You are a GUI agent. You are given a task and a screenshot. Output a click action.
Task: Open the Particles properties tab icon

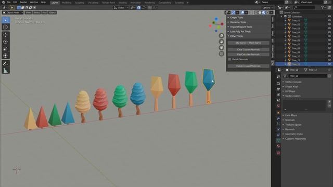point(278,124)
